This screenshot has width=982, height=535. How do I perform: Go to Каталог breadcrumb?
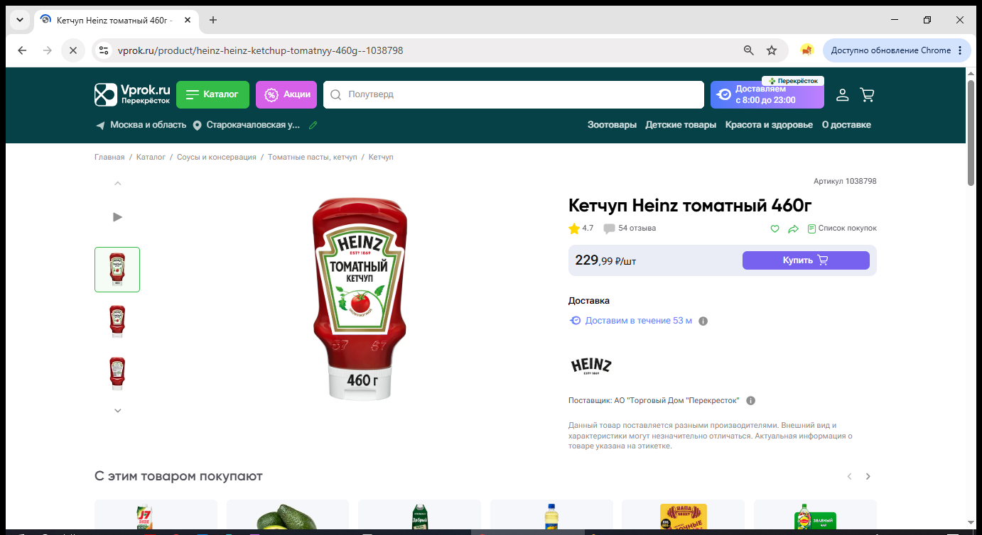tap(151, 157)
